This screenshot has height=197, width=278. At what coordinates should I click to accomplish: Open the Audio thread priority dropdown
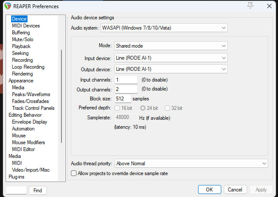click(191, 164)
